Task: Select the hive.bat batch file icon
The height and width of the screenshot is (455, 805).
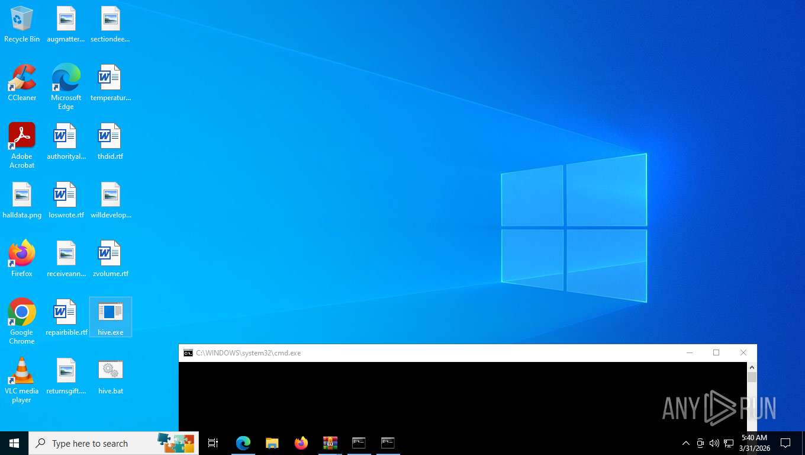Action: click(x=110, y=376)
